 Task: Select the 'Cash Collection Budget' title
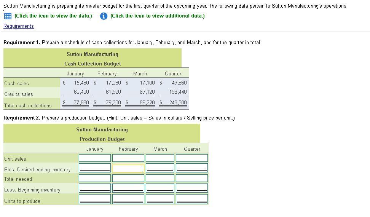[x=92, y=64]
